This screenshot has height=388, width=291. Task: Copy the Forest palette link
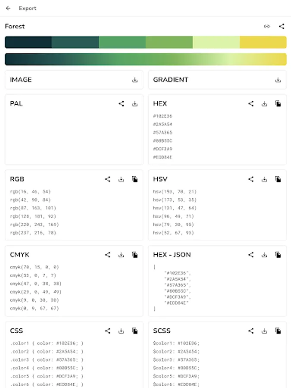point(267,26)
